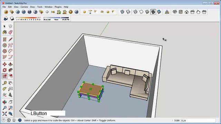Switch to Top standard view

click(x=181, y=12)
